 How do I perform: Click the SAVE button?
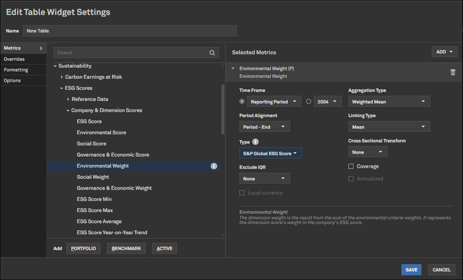pos(411,270)
